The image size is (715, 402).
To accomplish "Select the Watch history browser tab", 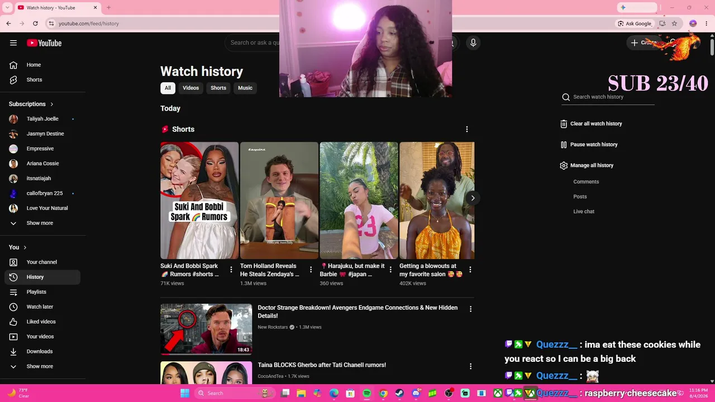I will click(x=58, y=8).
